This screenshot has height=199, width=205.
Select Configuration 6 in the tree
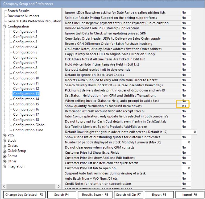pos(25,57)
